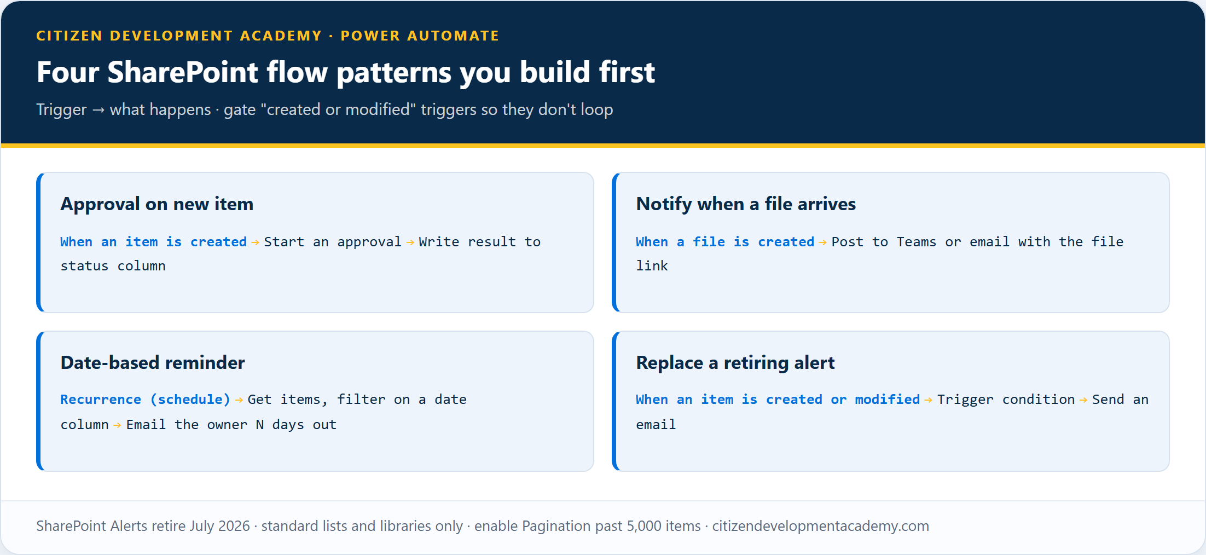Click the subtitle beginning 'Trigger → what happens'
The image size is (1206, 555).
coord(324,109)
